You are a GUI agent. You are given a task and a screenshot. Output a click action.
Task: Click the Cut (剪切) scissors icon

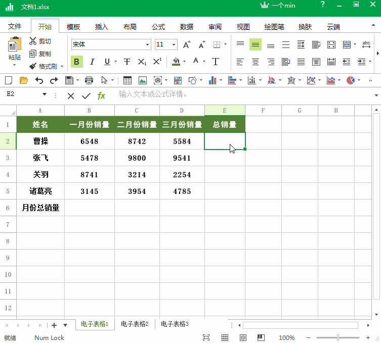click(x=33, y=41)
